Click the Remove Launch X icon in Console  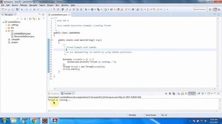click(170, 93)
